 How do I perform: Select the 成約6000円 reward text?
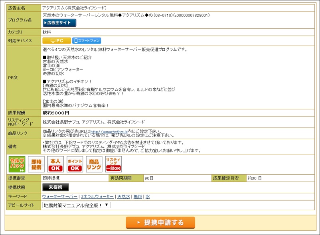tap(56, 113)
